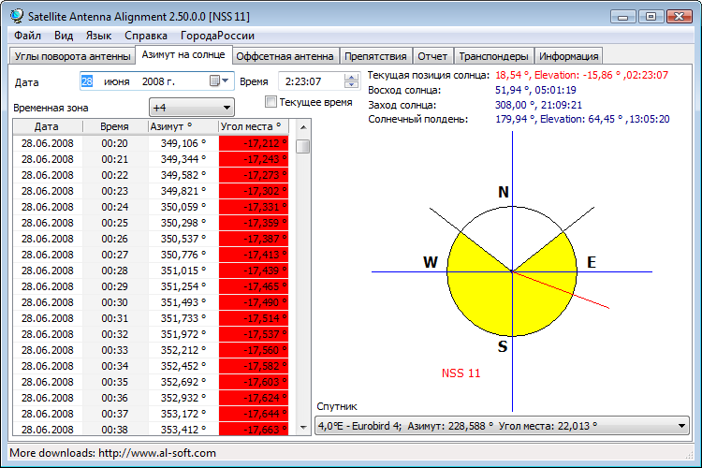The image size is (702, 468).
Task: Open the date picker calendar icon
Action: click(x=215, y=81)
